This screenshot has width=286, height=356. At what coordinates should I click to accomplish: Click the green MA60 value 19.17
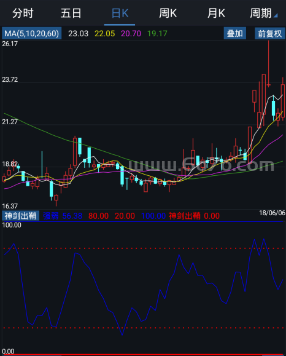coord(157,34)
